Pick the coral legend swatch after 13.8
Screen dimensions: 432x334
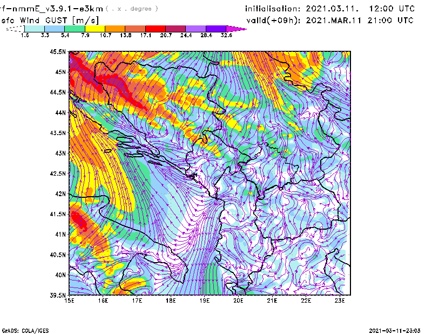click(x=136, y=29)
